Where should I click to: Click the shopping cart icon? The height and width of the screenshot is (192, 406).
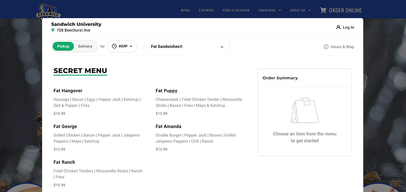point(323,10)
